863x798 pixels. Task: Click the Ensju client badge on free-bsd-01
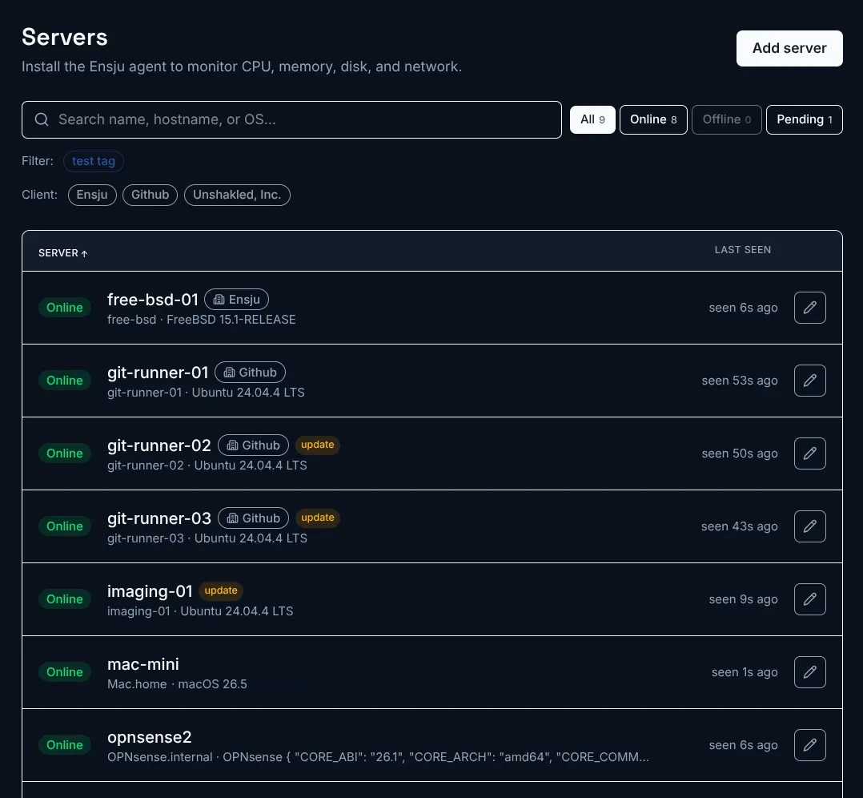(x=237, y=300)
